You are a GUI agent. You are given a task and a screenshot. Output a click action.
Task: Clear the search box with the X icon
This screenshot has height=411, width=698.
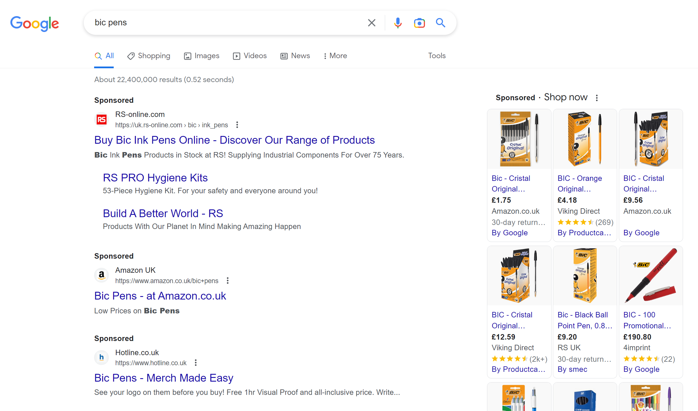[x=372, y=23]
